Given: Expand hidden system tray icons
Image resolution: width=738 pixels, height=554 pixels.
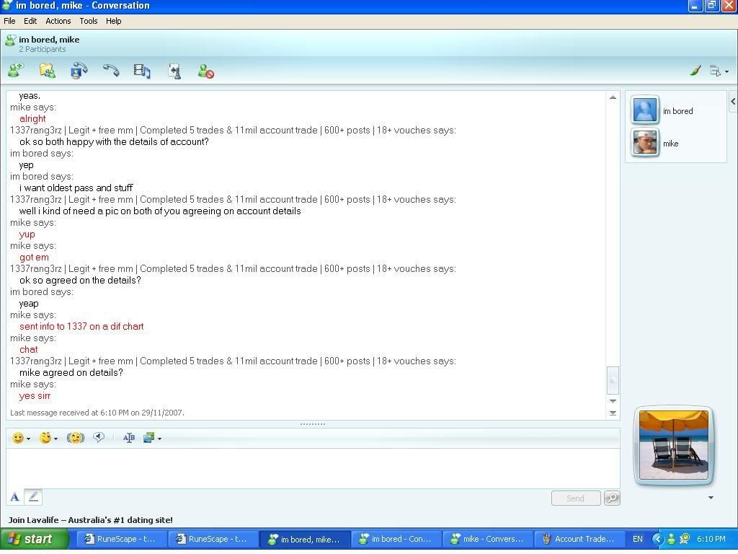Looking at the screenshot, I should [658, 539].
